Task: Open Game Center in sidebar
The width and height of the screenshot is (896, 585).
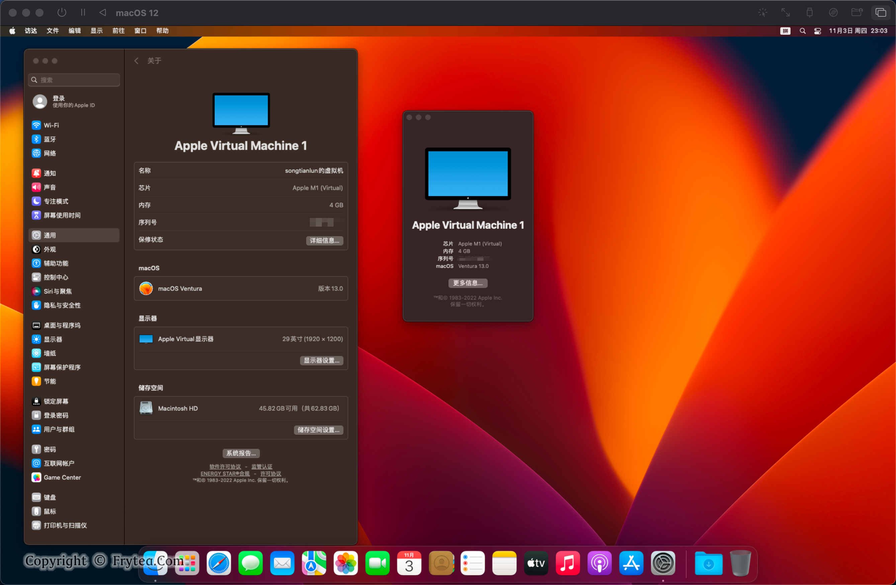Action: point(62,477)
